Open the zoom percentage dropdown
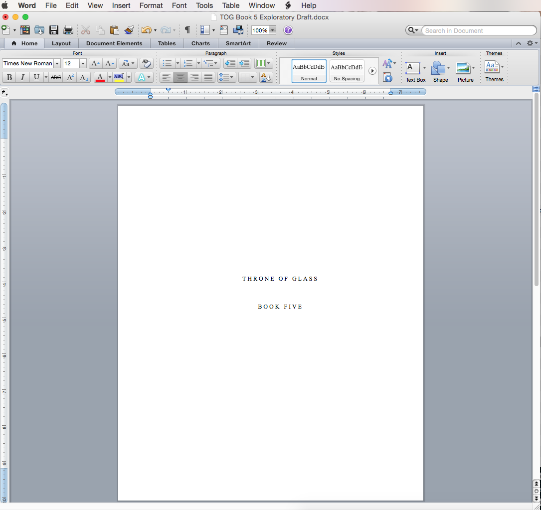Screen dimensions: 541x510 coord(273,30)
